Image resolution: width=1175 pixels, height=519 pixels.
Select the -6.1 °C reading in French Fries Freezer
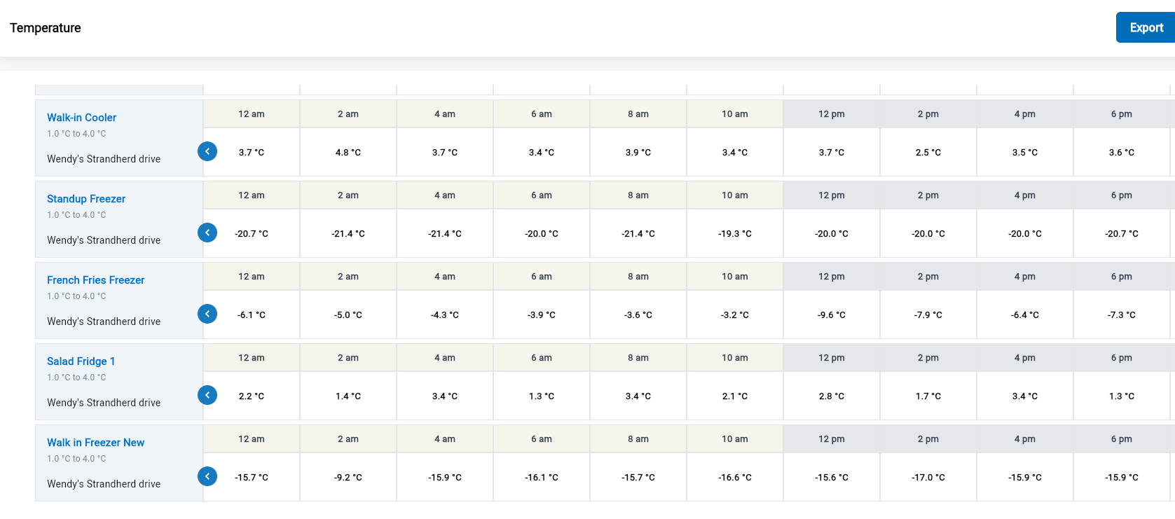coord(252,314)
